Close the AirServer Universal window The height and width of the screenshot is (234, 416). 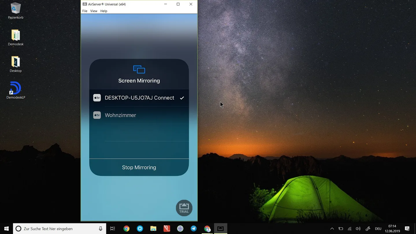(x=191, y=4)
